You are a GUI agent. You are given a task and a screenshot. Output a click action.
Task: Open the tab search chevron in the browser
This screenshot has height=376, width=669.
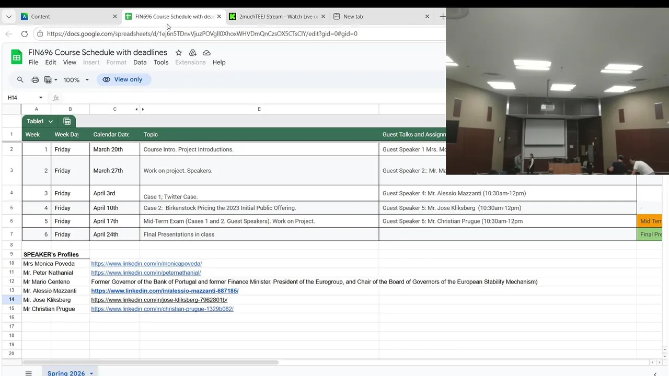pos(8,16)
